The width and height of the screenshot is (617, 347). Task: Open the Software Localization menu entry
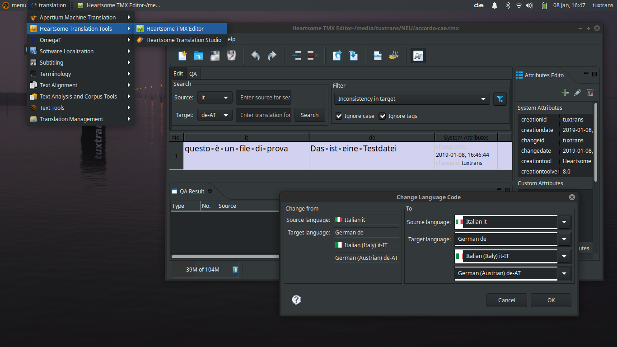(x=80, y=51)
